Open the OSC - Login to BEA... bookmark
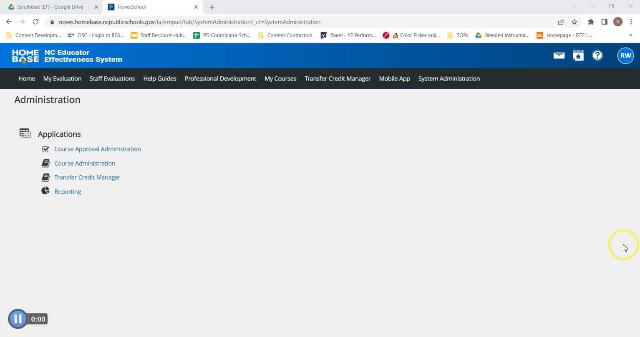640x337 pixels. tap(96, 35)
